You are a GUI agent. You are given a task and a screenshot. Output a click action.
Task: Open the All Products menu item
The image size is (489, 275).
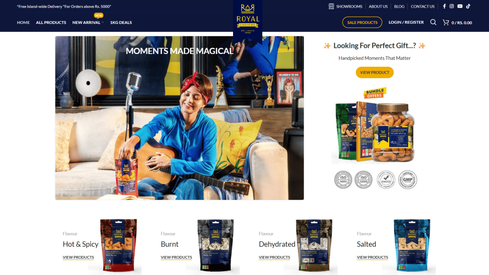click(51, 22)
